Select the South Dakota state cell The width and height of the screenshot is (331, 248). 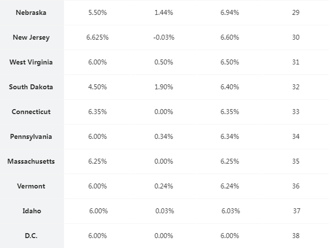pyautogui.click(x=31, y=87)
